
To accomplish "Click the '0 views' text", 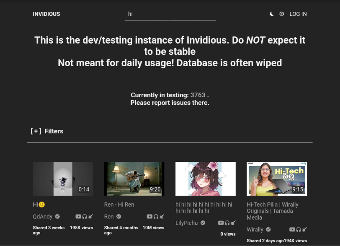I will 228,234.
